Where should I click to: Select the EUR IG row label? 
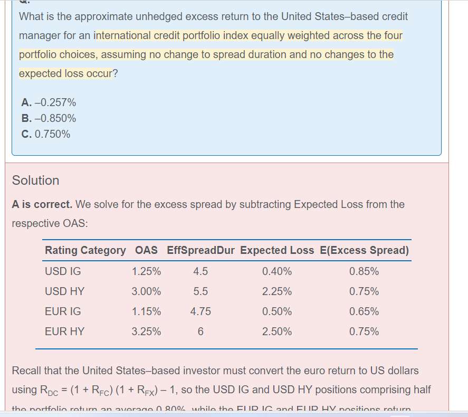click(x=63, y=311)
